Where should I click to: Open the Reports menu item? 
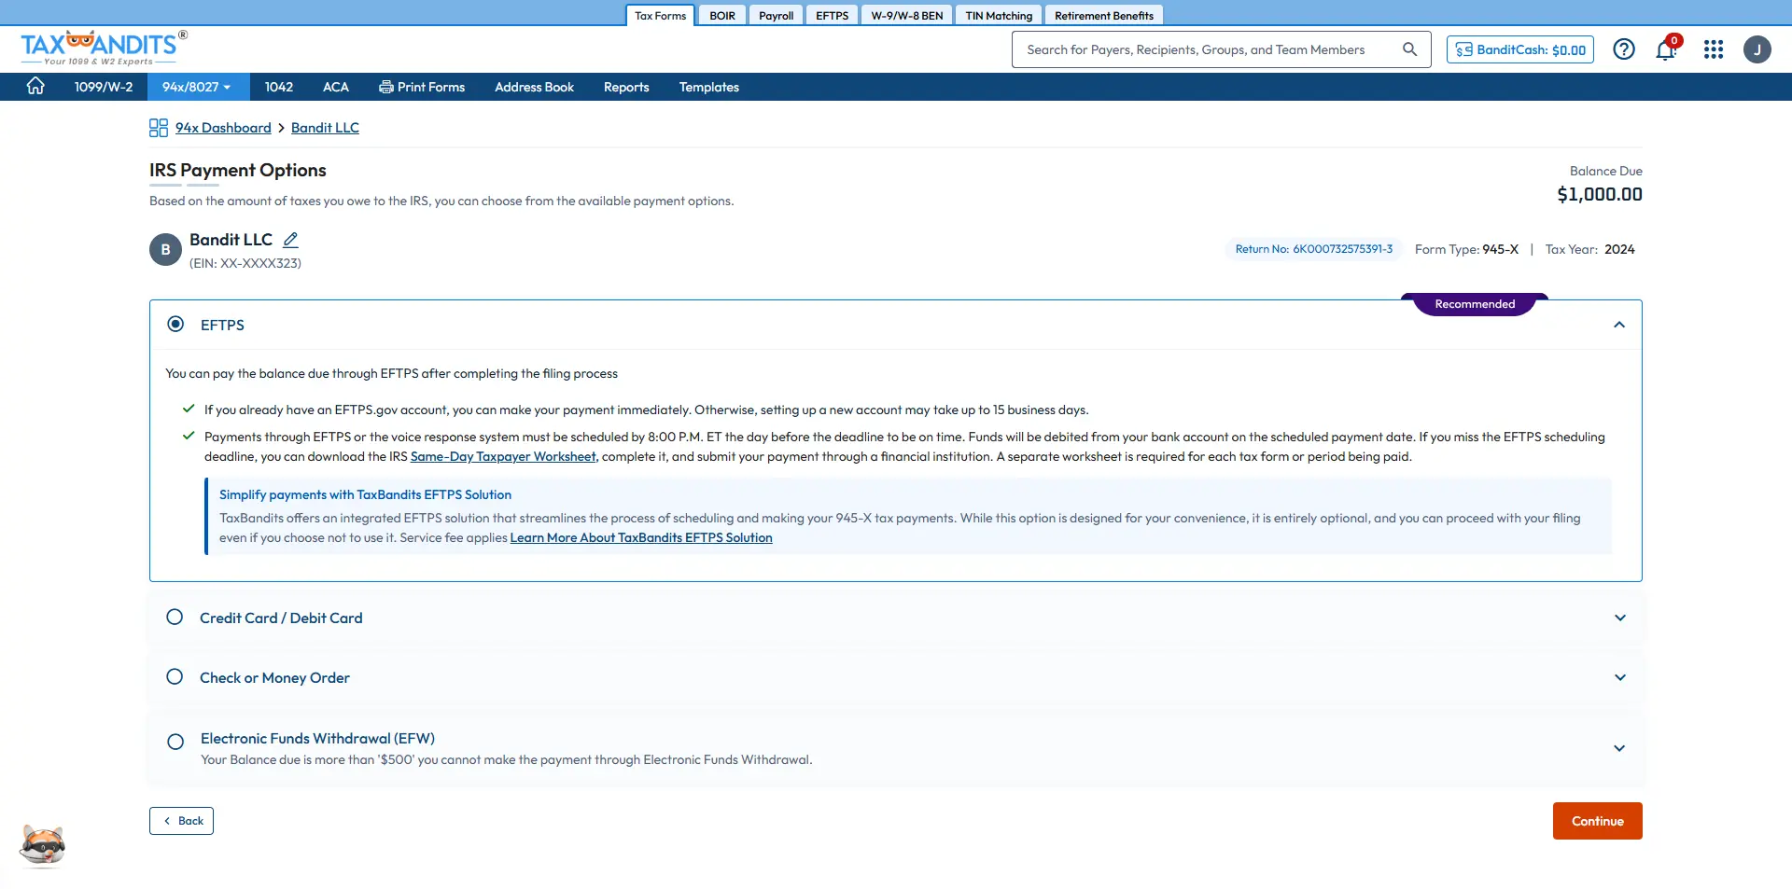click(x=626, y=87)
